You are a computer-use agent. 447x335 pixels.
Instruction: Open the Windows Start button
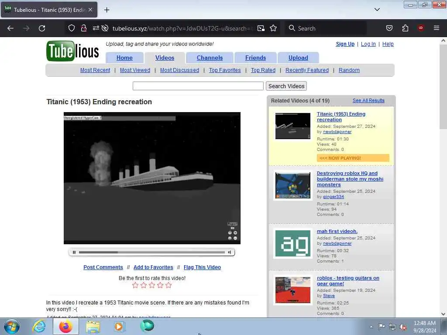[12, 326]
